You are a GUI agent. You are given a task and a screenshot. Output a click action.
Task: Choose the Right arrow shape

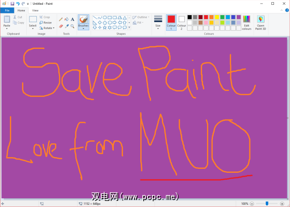tap(115, 23)
